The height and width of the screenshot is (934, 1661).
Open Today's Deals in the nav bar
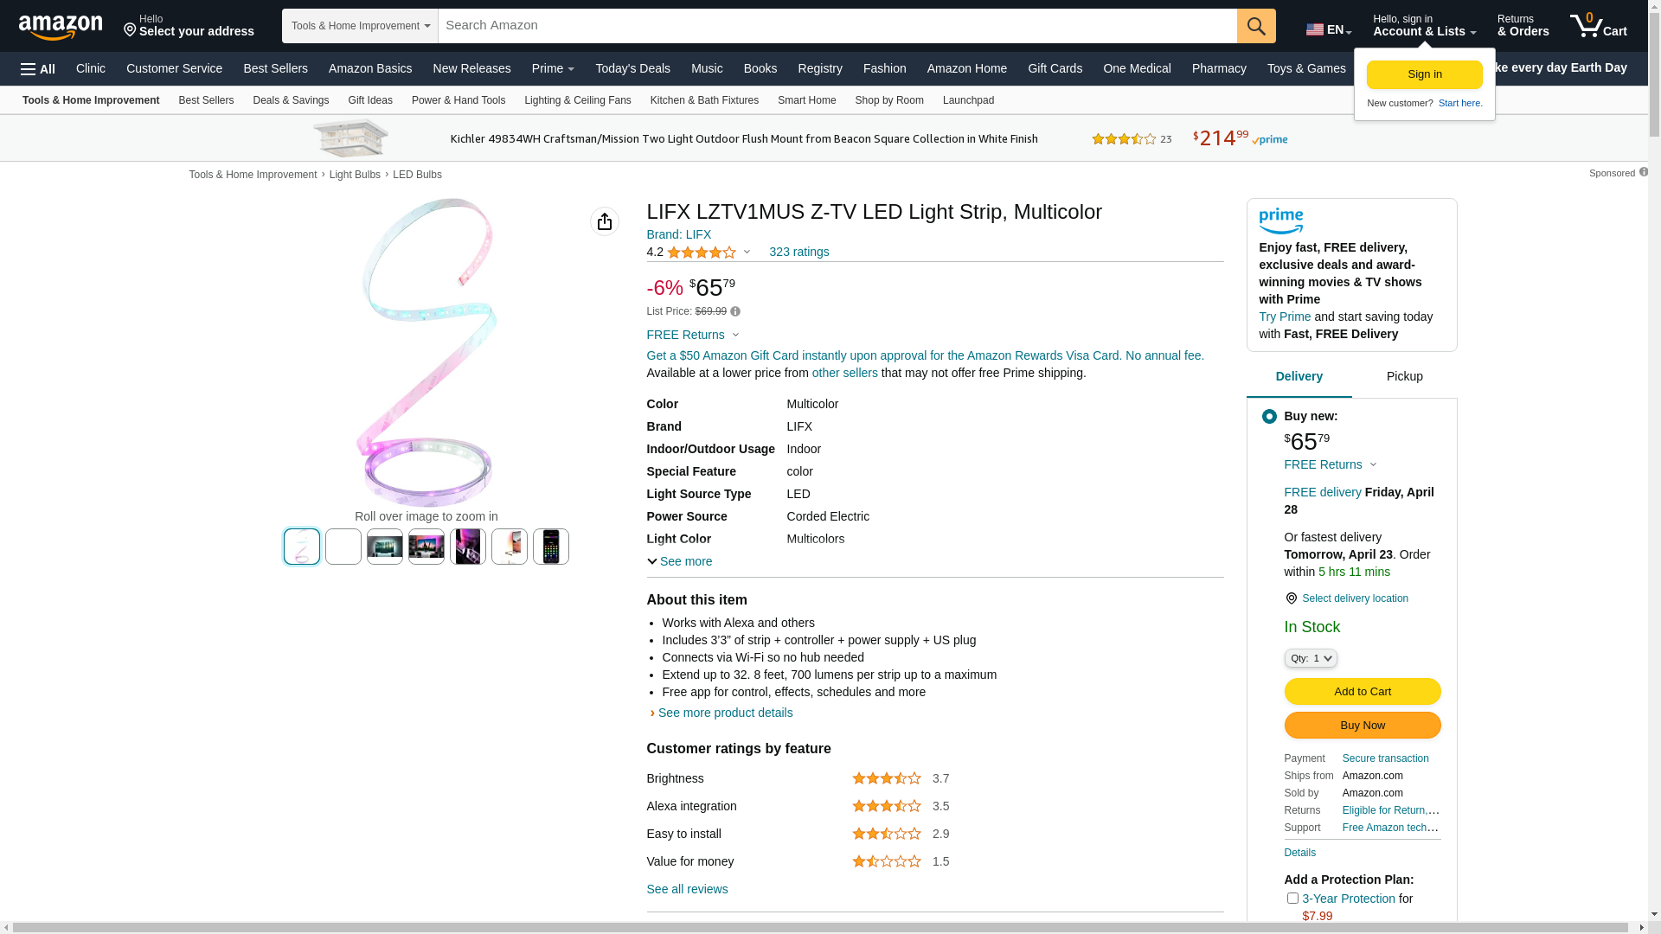click(x=632, y=68)
